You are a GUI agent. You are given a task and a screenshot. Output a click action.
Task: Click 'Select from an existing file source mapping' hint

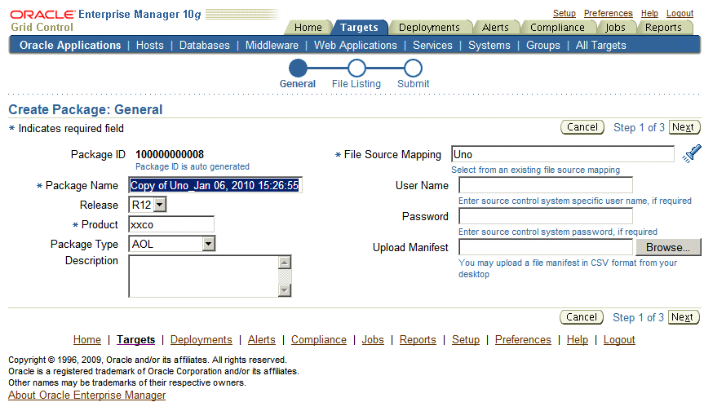(536, 170)
